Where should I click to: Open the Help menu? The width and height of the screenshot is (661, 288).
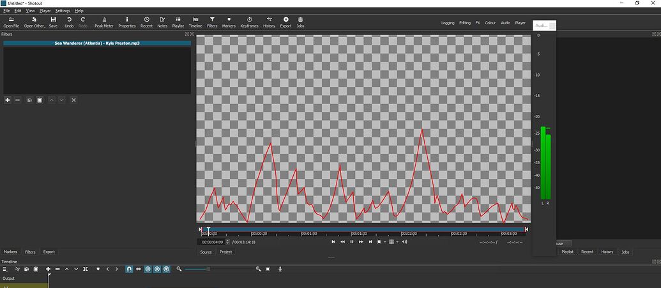click(79, 11)
